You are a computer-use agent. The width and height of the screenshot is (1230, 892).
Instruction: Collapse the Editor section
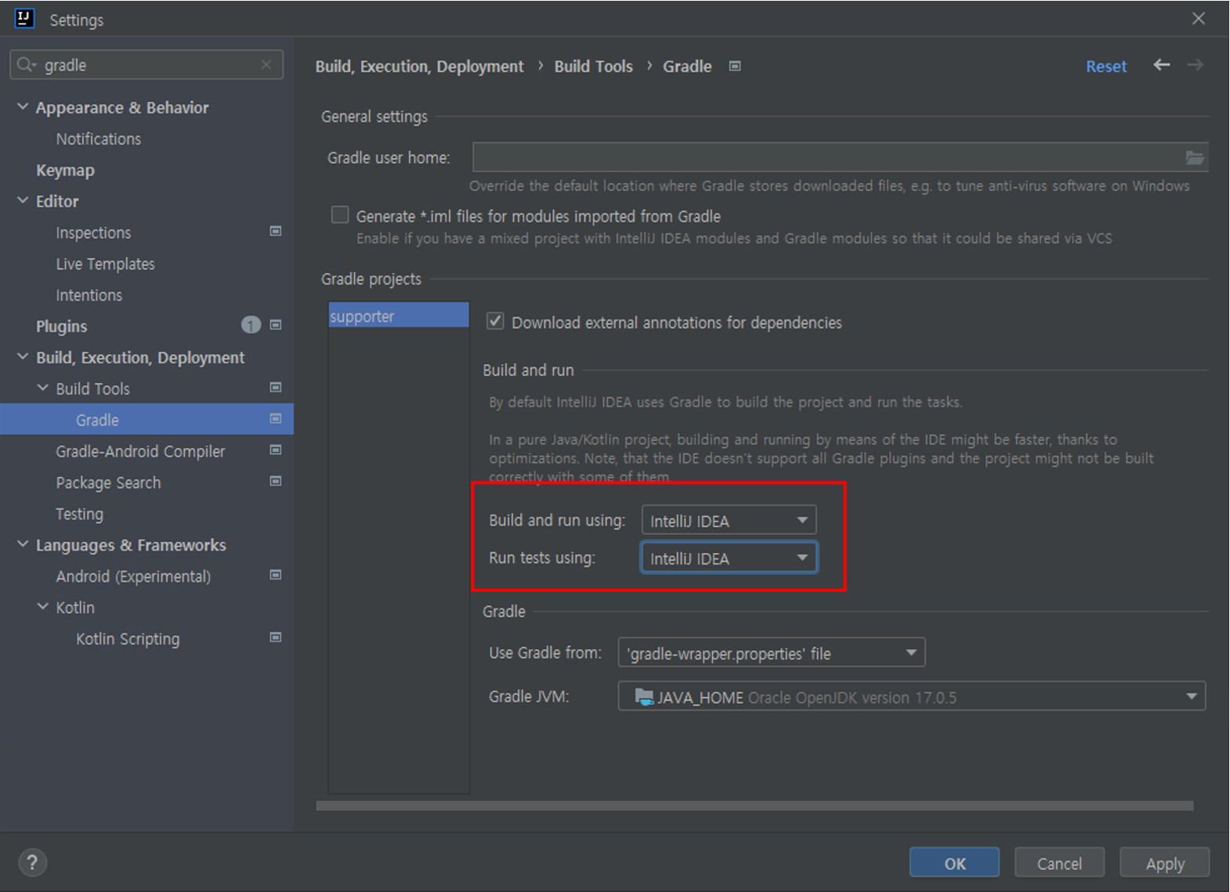23,201
